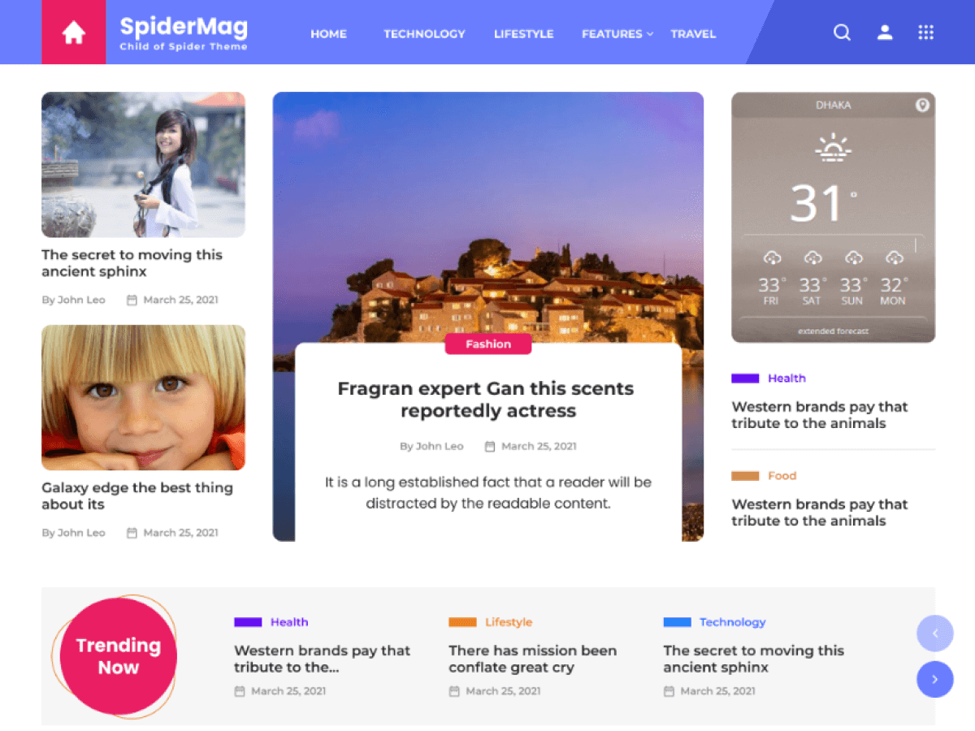This screenshot has width=975, height=731.
Task: Expand the Features menu dropdown arrow
Action: tap(650, 34)
